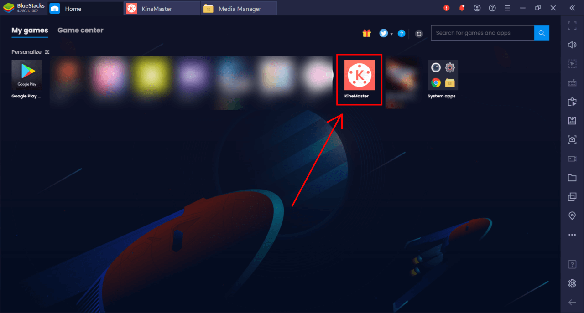Open the more options ellipsis in sidebar
Screen dimensions: 584x313
[x=572, y=235]
